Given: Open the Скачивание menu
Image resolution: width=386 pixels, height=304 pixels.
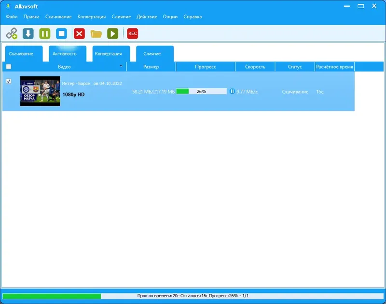Looking at the screenshot, I should (58, 17).
